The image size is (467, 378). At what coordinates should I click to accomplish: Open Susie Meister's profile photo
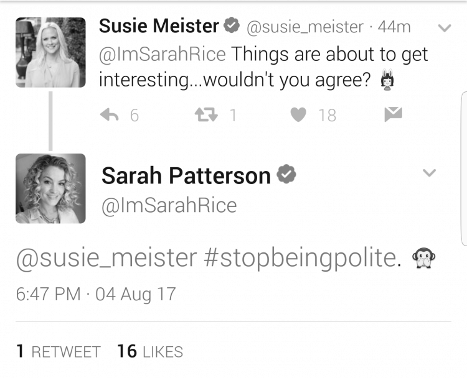pyautogui.click(x=50, y=52)
